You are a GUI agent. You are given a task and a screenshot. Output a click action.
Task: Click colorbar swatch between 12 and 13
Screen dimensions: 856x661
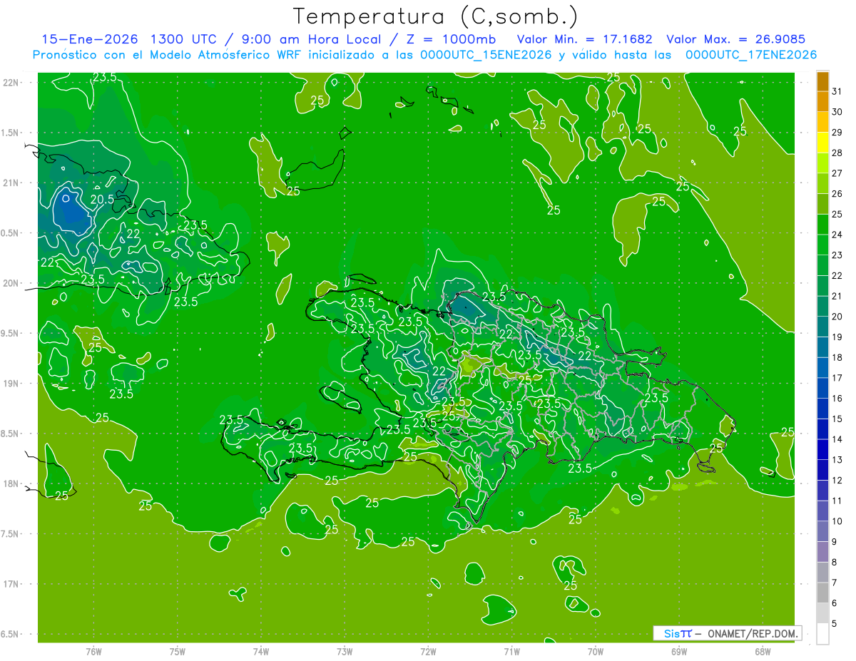822,470
